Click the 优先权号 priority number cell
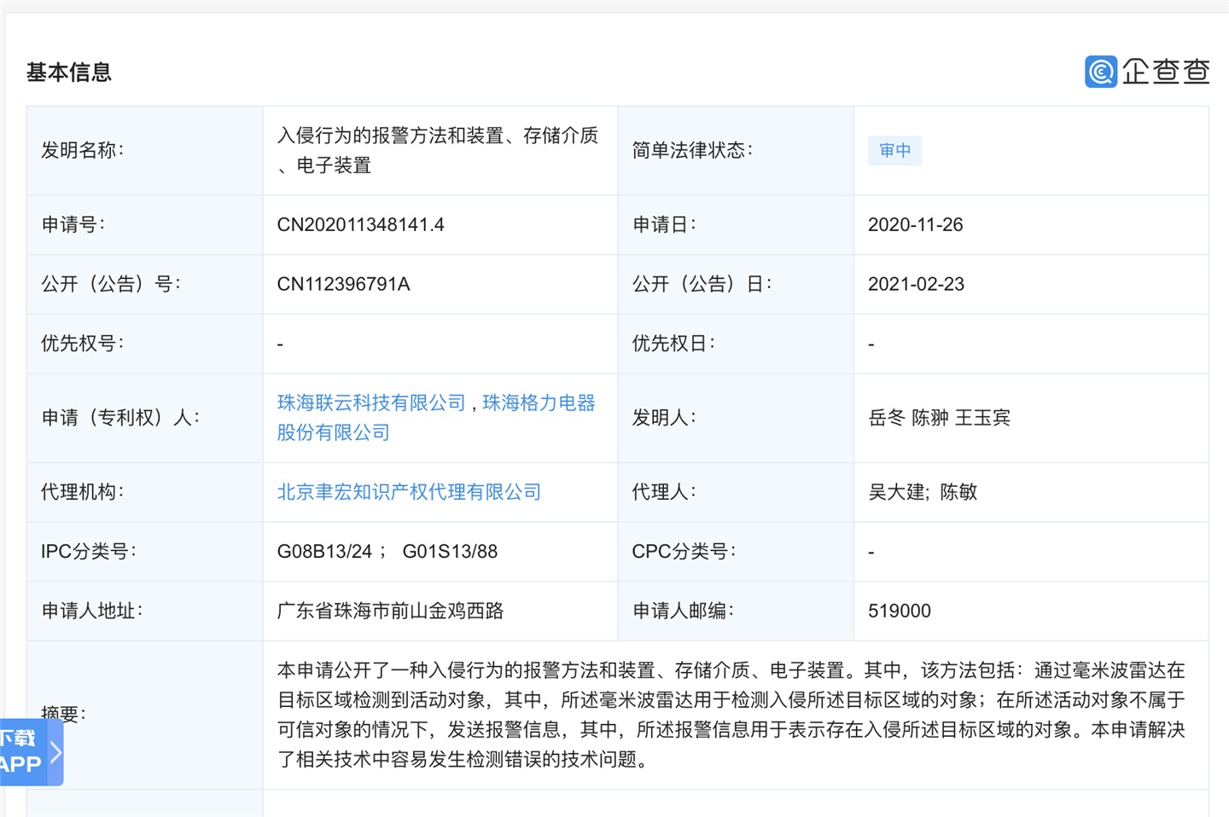This screenshot has width=1229, height=817. click(x=81, y=343)
